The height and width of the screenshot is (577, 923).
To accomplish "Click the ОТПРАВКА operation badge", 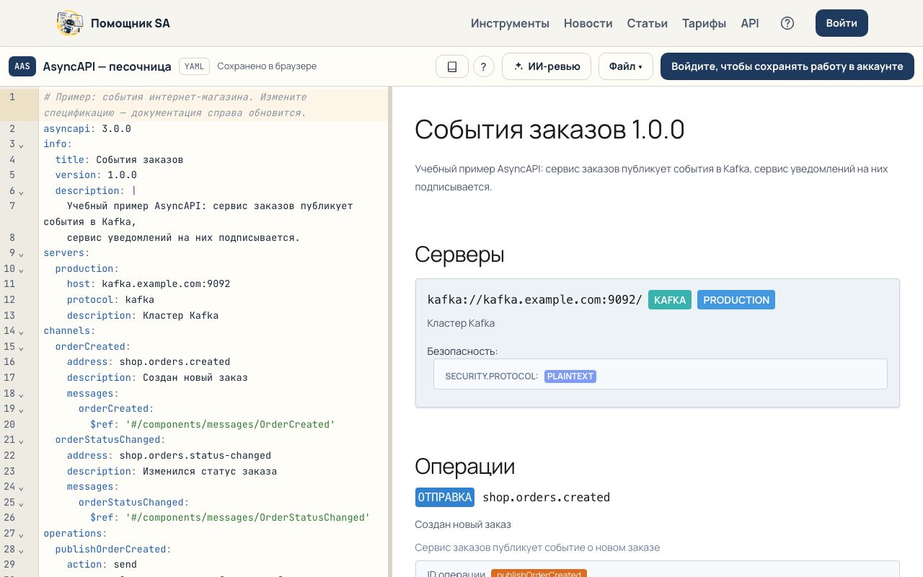I will (x=445, y=497).
